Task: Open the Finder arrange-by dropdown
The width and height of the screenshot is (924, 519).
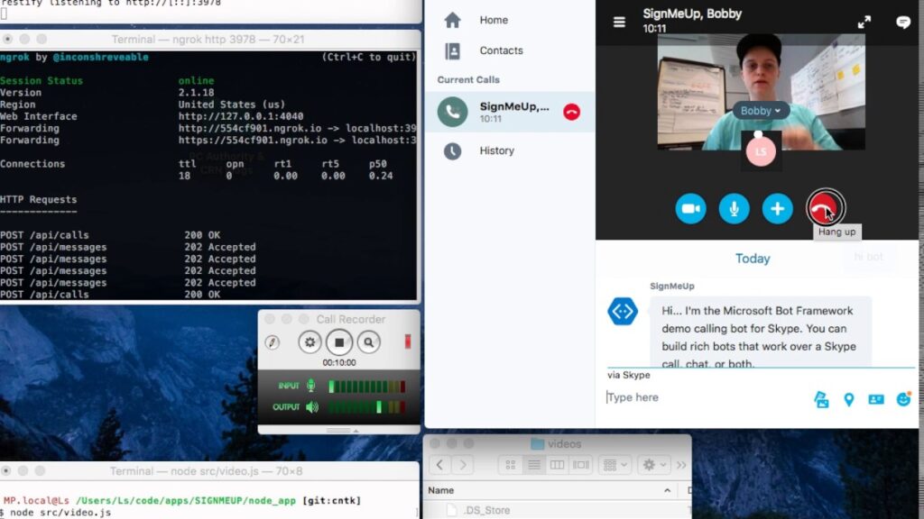Action: 615,465
